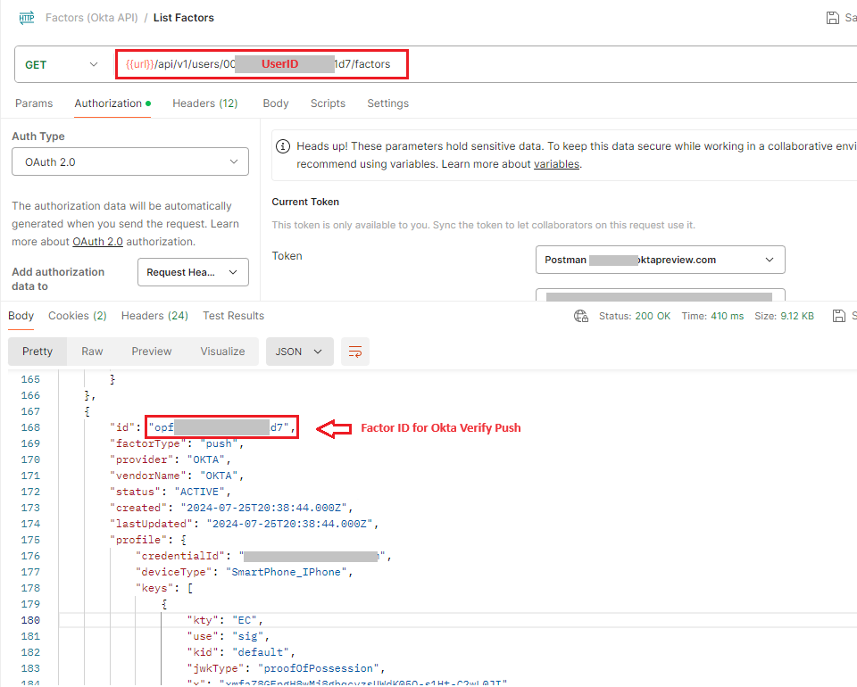
Task: Click the Factors (Okta API) breadcrumb
Action: (91, 18)
